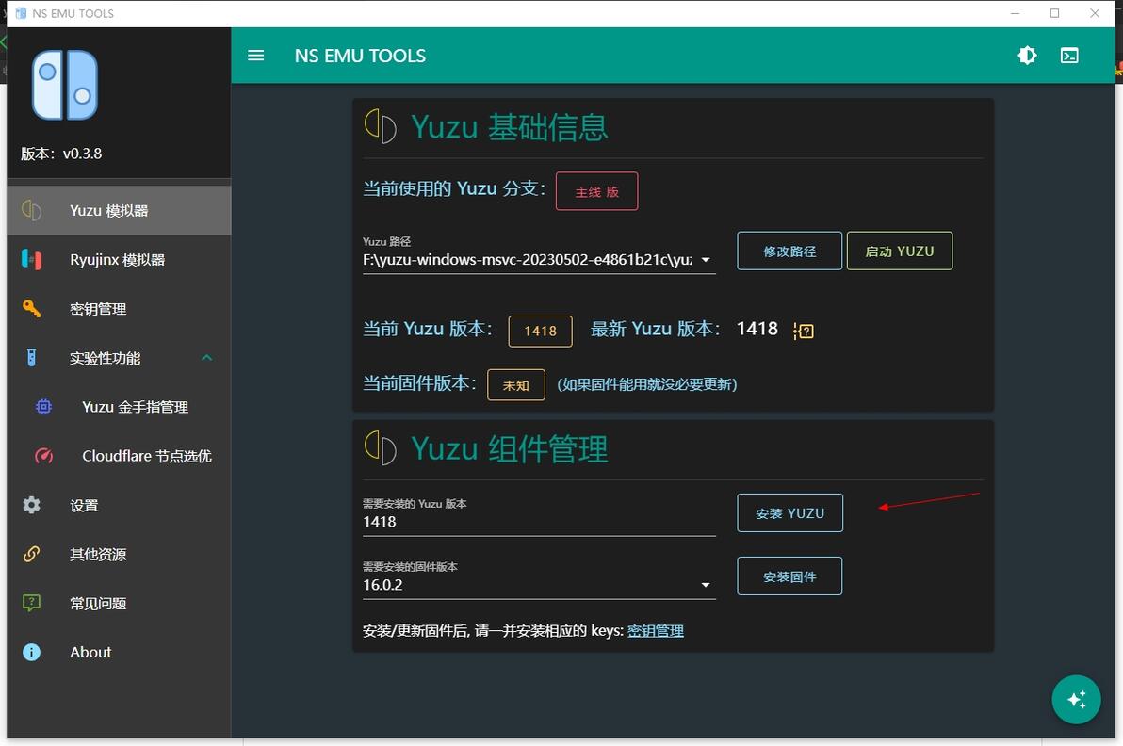The image size is (1123, 746).
Task: Select Ryujinx 模拟器 in the sidebar
Action: (x=119, y=260)
